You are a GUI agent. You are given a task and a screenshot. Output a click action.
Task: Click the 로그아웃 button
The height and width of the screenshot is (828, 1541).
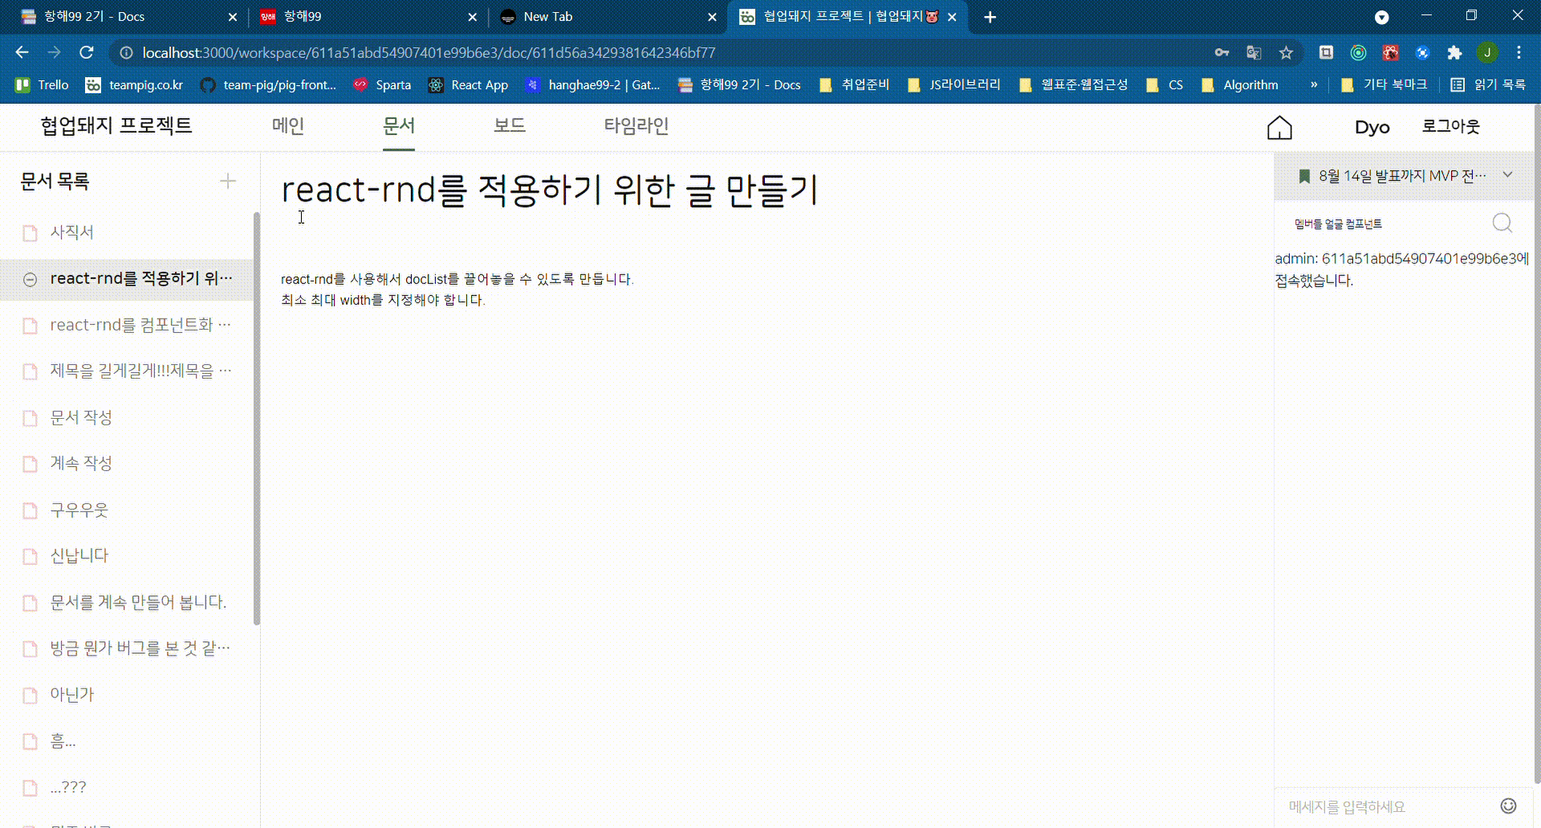(x=1451, y=127)
